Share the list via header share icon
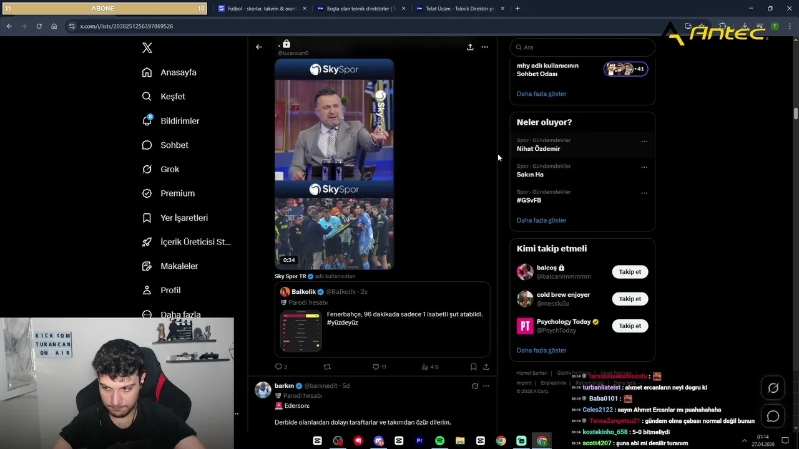This screenshot has width=799, height=449. click(470, 47)
